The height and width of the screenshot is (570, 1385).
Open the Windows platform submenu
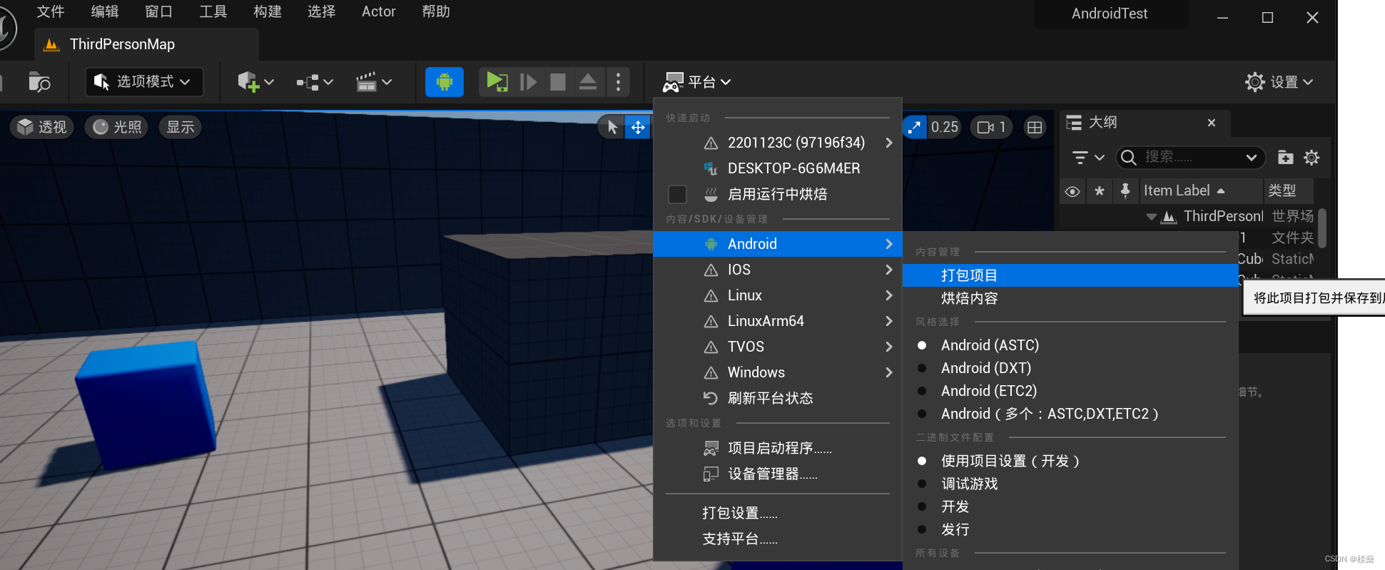click(778, 372)
